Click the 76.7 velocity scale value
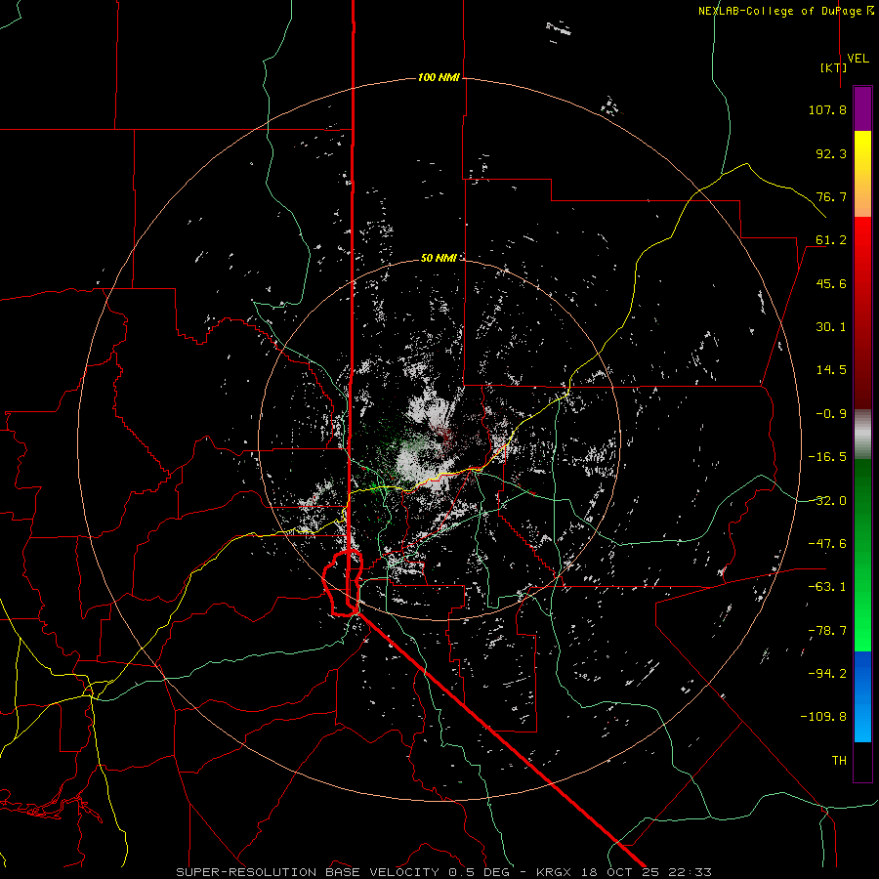 pos(831,196)
